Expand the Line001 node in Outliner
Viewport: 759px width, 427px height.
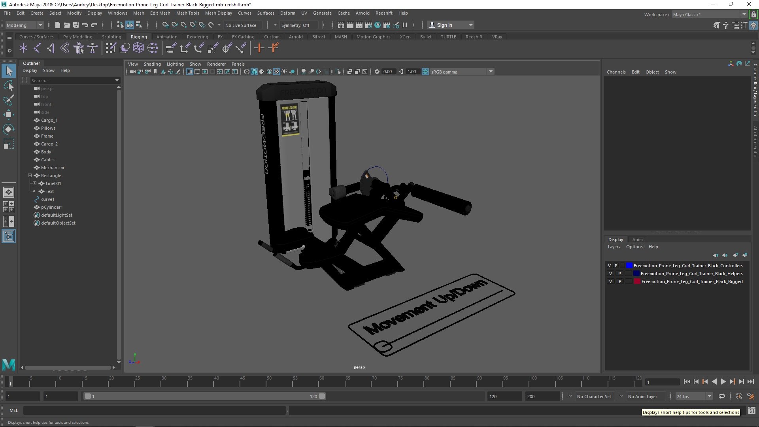(x=34, y=183)
